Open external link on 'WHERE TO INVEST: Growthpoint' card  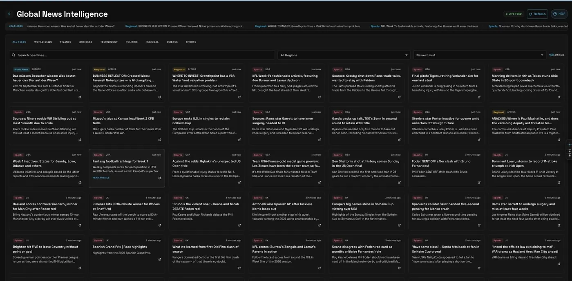click(x=239, y=97)
